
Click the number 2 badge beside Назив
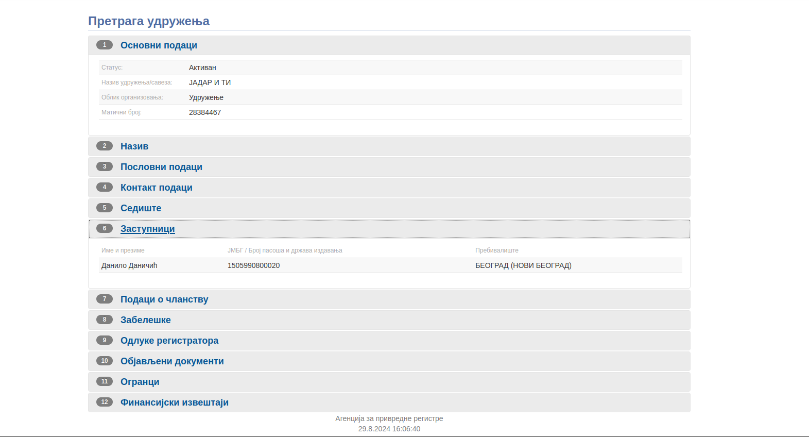click(105, 146)
